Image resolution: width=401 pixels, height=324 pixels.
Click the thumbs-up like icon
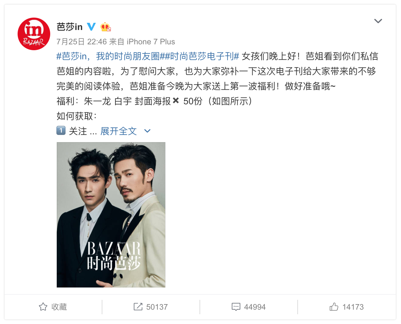coord(334,307)
